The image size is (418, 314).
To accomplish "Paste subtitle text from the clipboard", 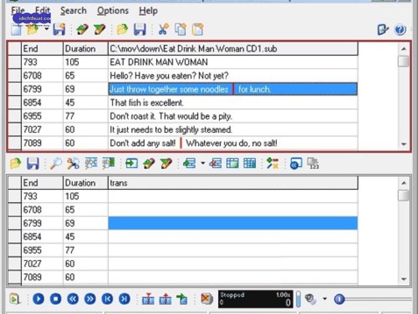I will 198,30.
